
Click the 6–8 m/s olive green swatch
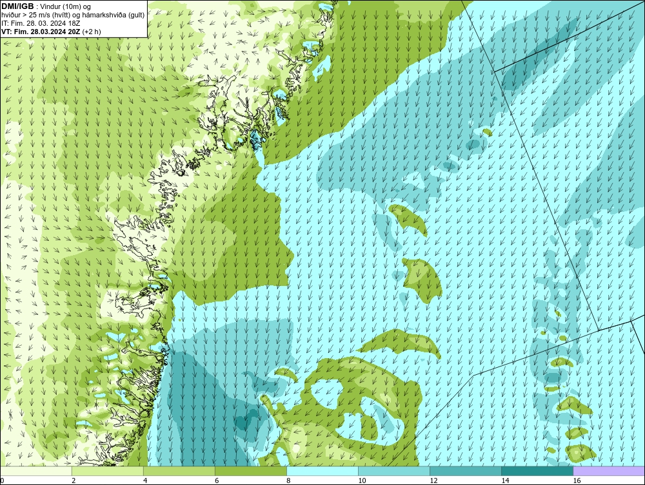pos(250,471)
